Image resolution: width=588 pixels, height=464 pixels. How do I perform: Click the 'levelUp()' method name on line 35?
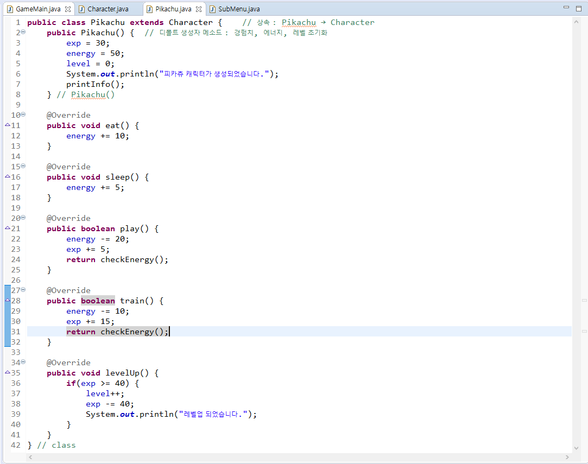tap(127, 373)
